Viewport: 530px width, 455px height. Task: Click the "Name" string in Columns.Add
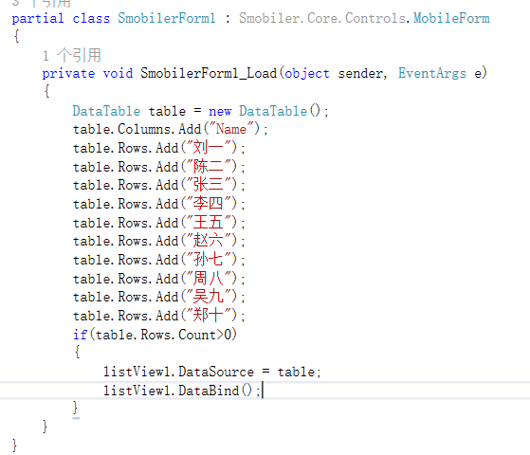231,129
